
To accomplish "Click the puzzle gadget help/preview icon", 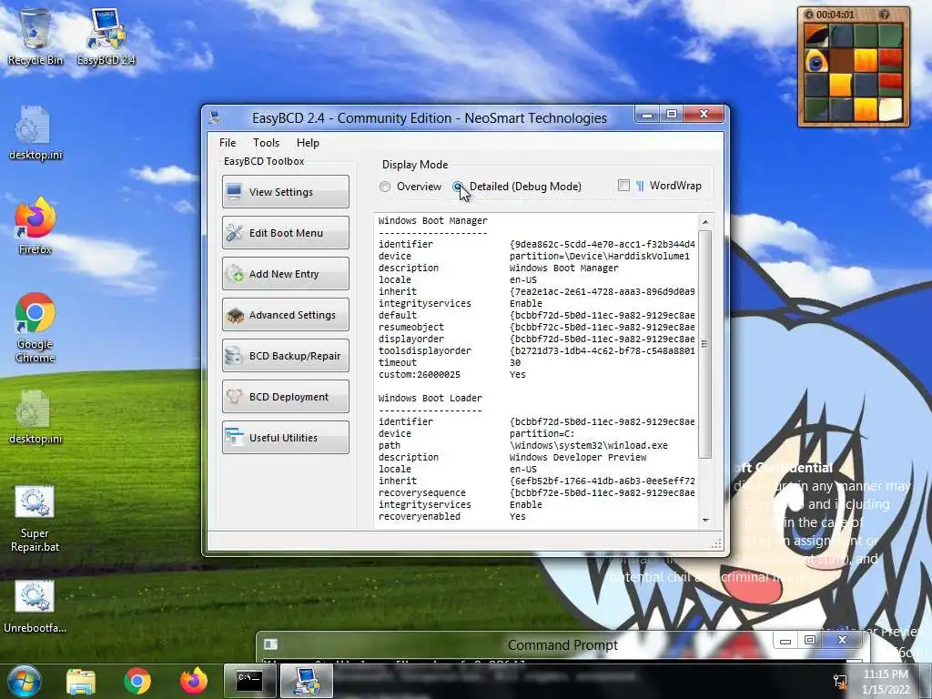I will point(885,15).
